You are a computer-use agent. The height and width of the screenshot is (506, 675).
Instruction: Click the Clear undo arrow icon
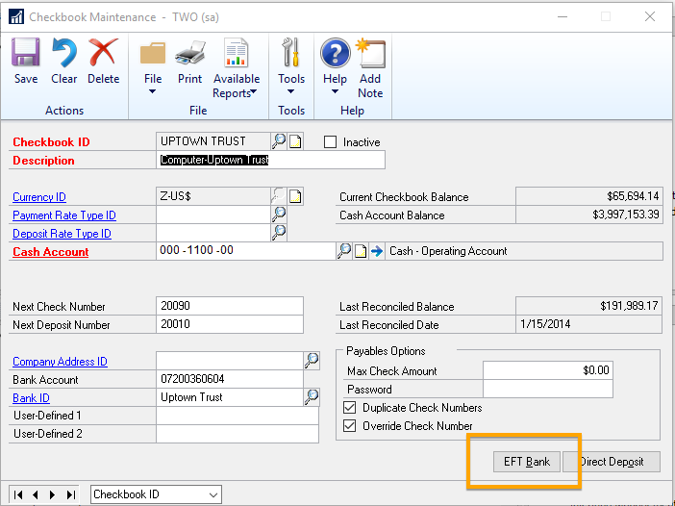(x=64, y=53)
